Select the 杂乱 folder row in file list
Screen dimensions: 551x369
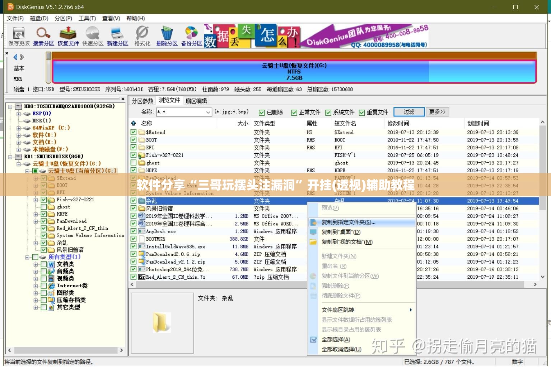(334, 201)
